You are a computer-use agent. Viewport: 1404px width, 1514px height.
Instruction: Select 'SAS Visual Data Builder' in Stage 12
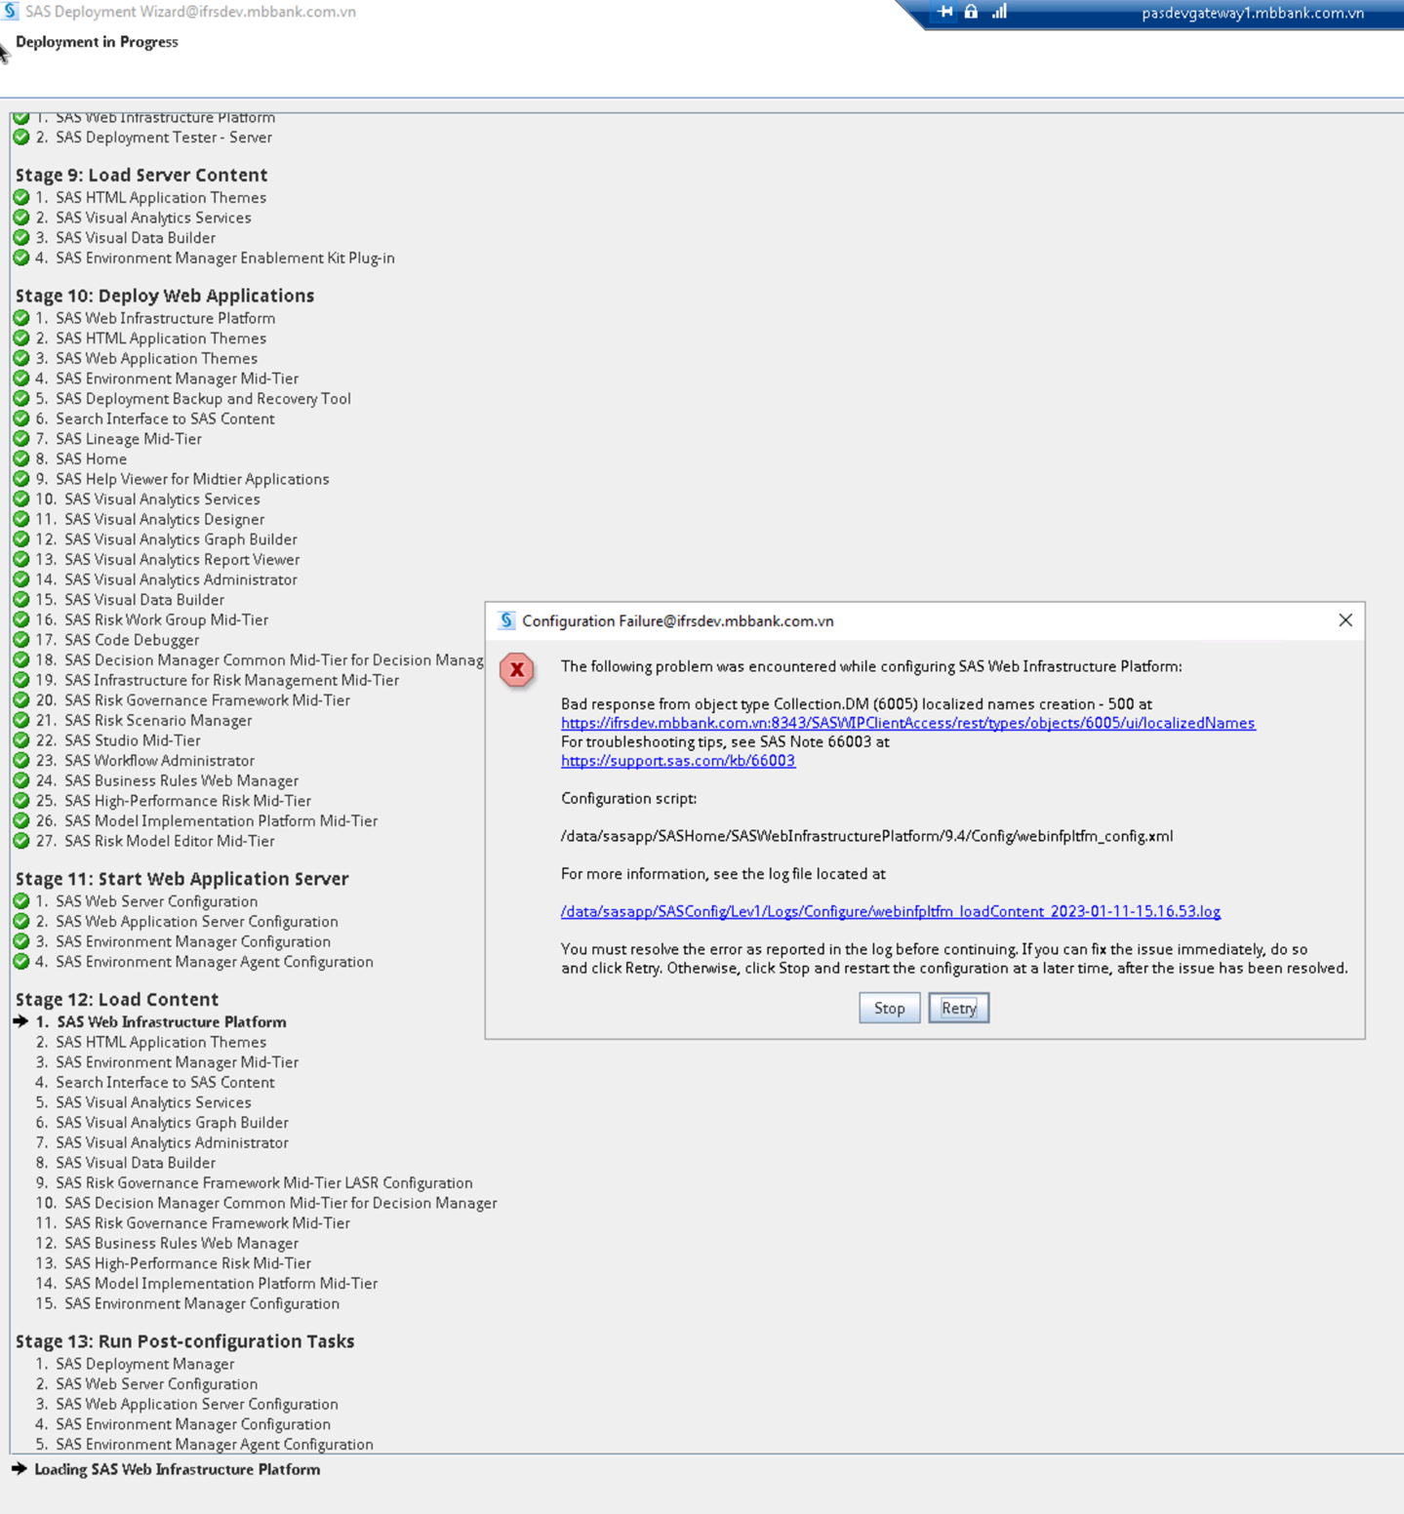(136, 1163)
